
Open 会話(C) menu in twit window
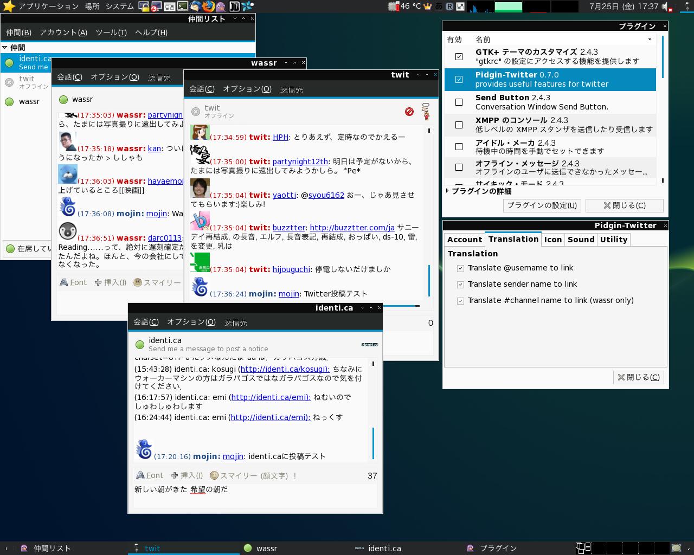coord(202,89)
